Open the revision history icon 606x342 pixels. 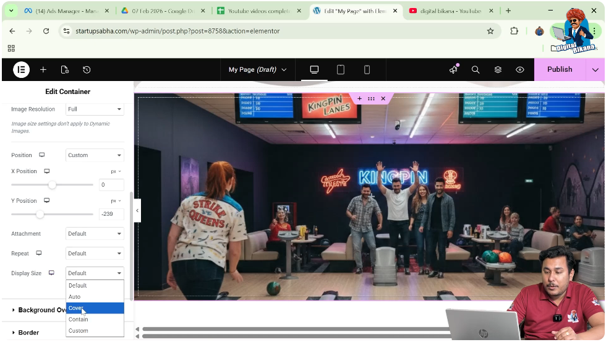point(87,69)
